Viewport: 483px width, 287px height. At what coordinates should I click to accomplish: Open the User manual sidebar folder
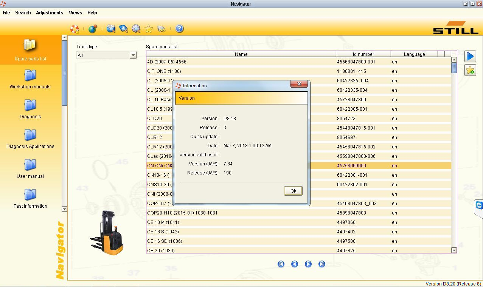(30, 169)
